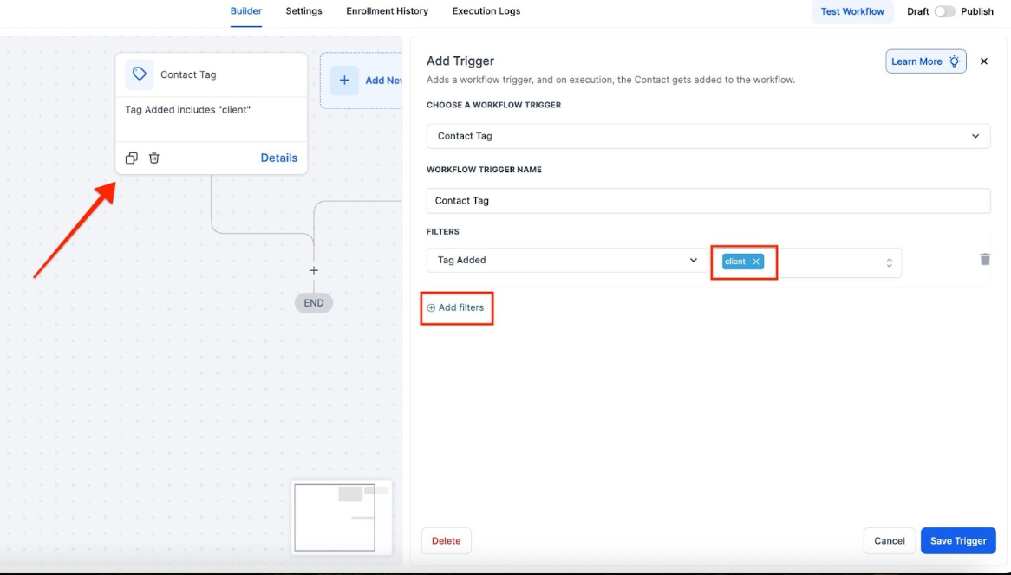
Task: Close the Add Trigger panel
Action: (984, 61)
